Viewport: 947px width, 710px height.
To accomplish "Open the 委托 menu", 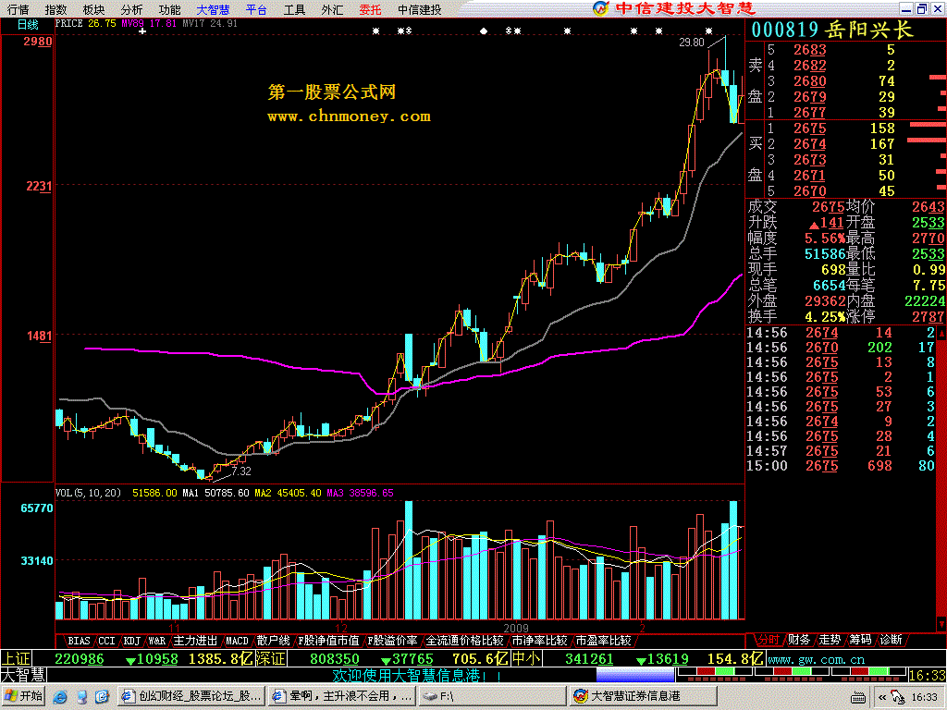I will [x=370, y=9].
